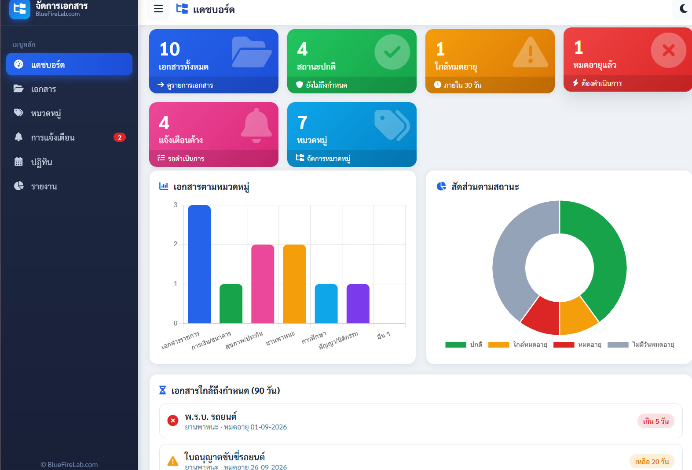Toggle ปกติ green legend swatch
692x470 pixels.
tap(456, 345)
